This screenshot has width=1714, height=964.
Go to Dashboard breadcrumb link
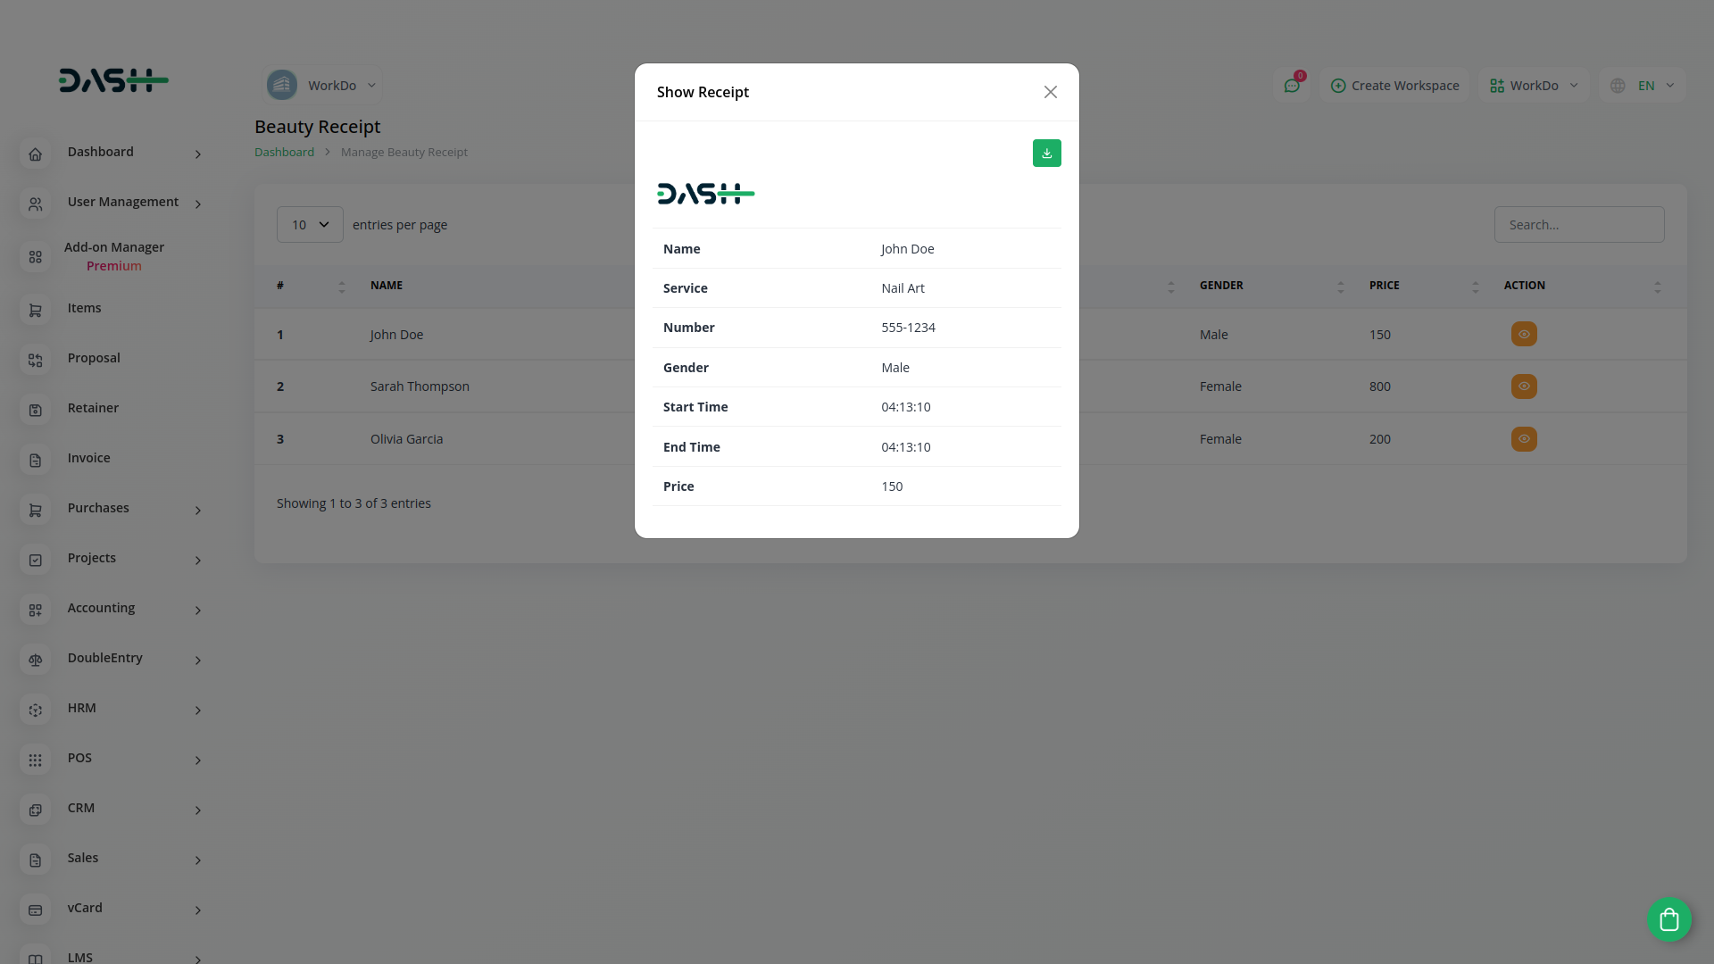click(x=284, y=152)
